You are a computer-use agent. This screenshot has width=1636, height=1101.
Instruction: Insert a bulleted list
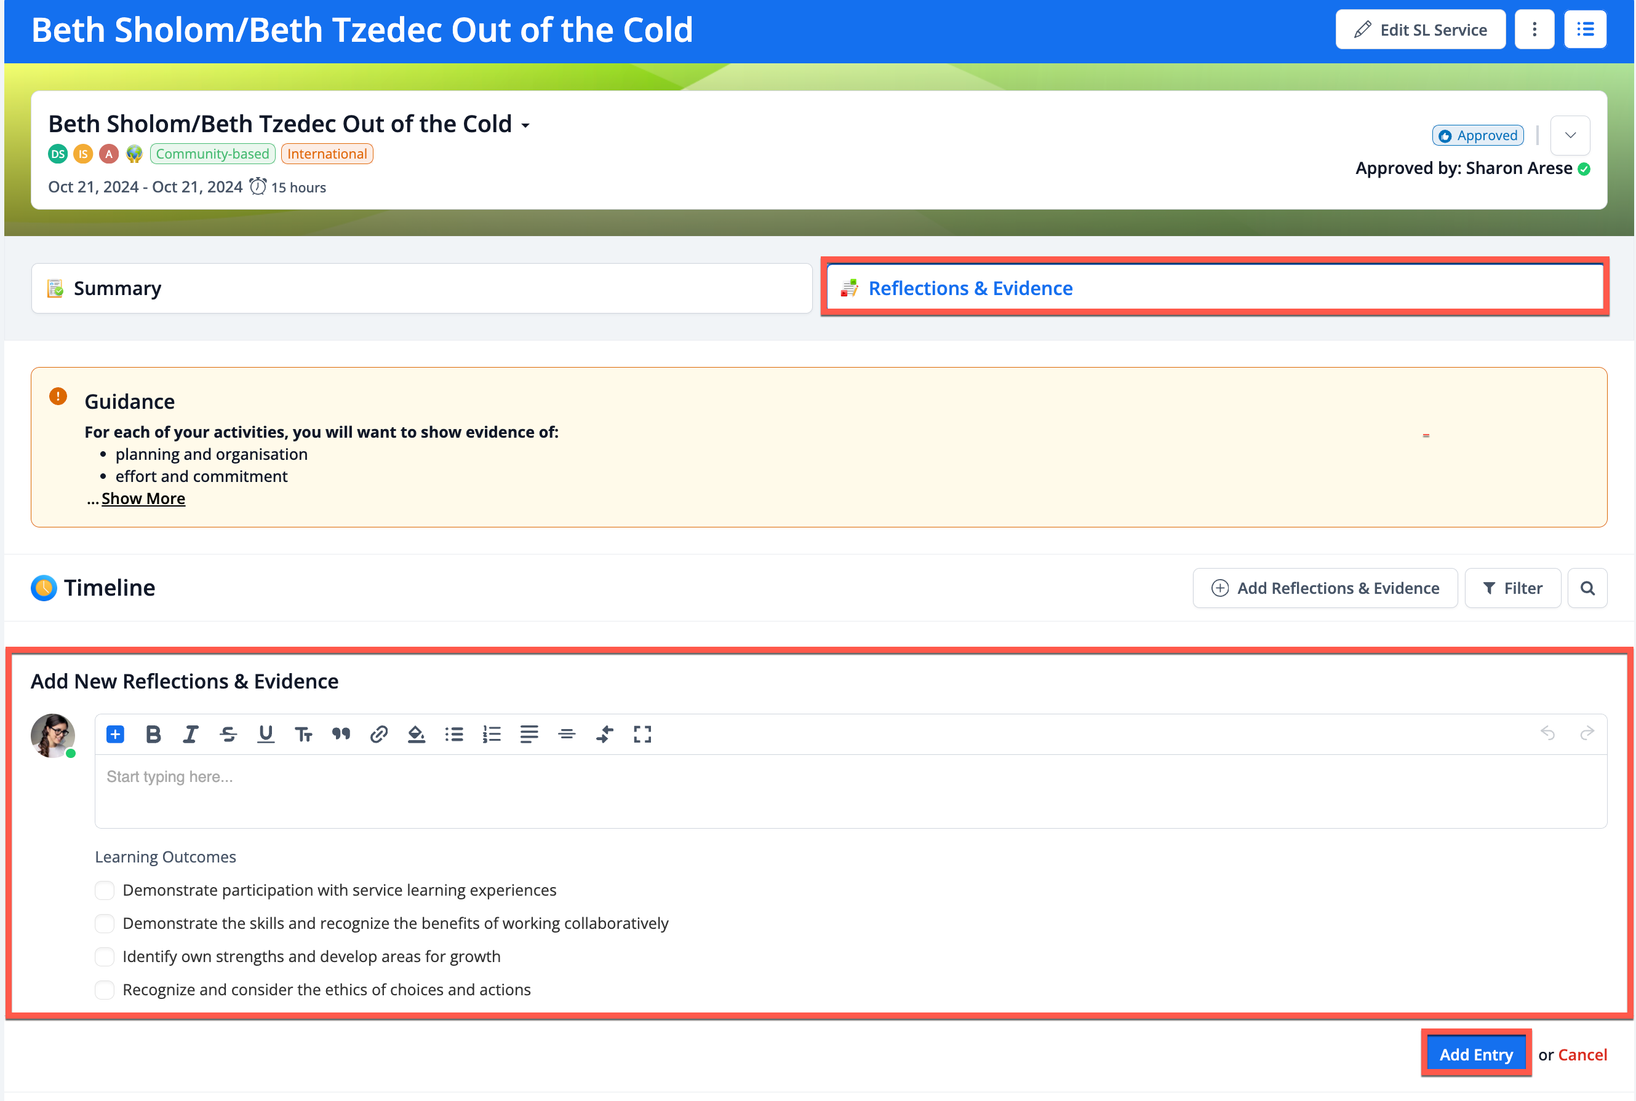pos(454,735)
